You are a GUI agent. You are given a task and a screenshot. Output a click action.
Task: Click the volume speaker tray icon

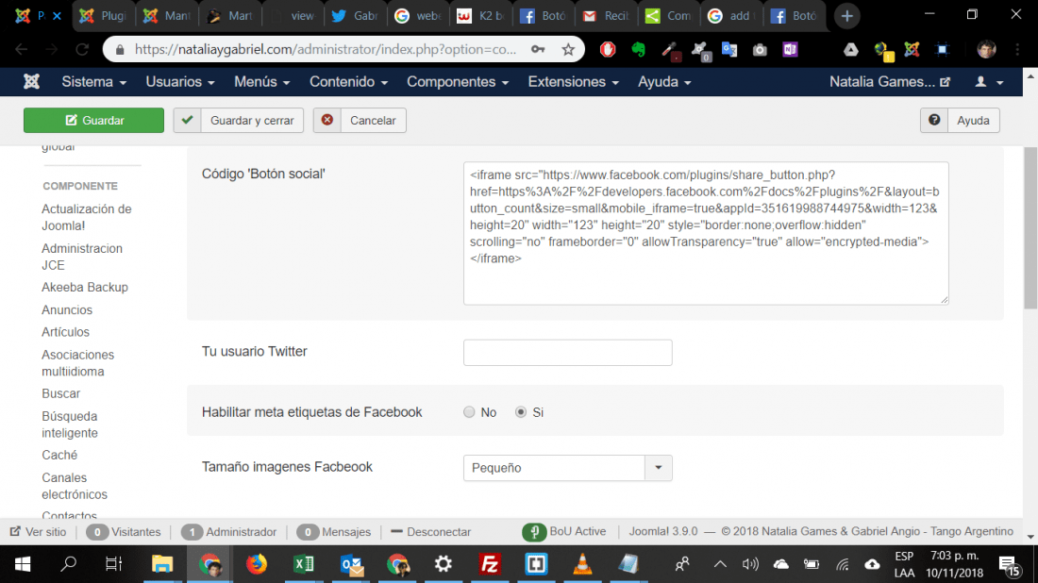[x=750, y=564]
